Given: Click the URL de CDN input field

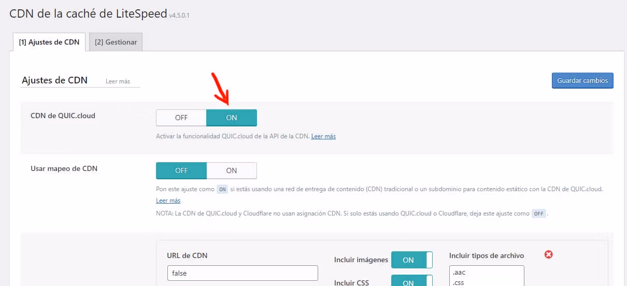Looking at the screenshot, I should click(243, 273).
